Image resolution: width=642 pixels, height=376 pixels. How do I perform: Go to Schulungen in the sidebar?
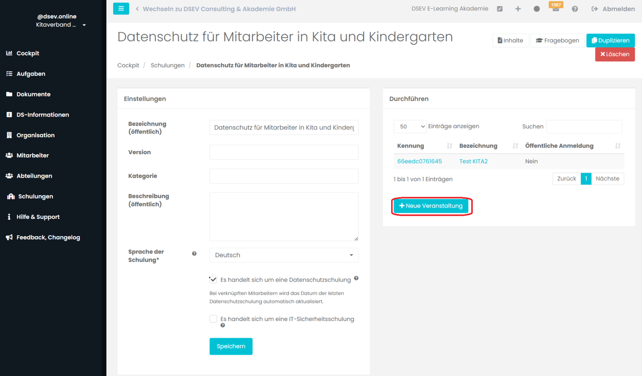(x=35, y=196)
